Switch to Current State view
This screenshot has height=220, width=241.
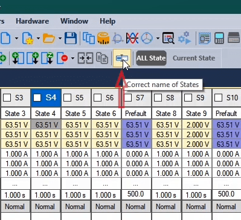click(194, 58)
